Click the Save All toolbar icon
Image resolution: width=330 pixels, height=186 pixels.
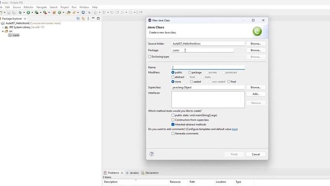14,12
